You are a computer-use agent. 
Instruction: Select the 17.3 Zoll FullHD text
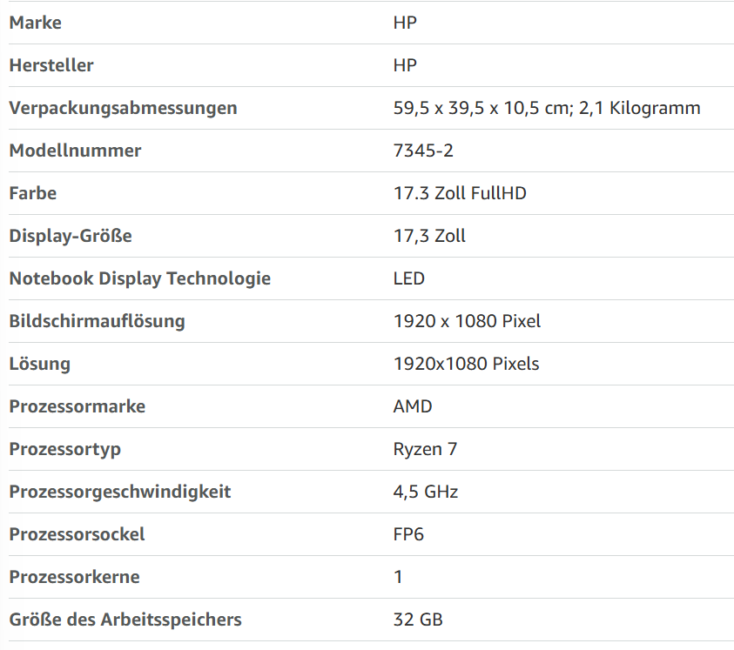pyautogui.click(x=460, y=193)
